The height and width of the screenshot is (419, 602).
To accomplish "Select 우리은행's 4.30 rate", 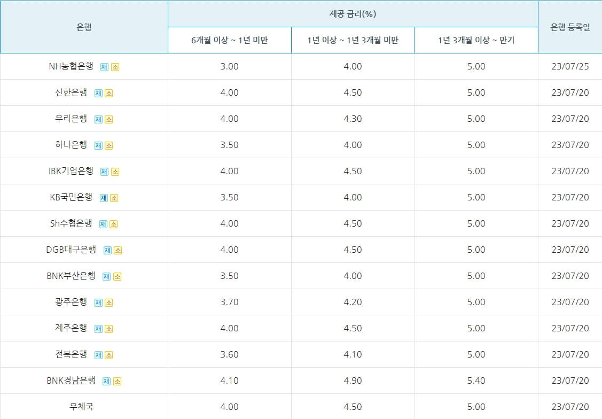I will (x=353, y=119).
